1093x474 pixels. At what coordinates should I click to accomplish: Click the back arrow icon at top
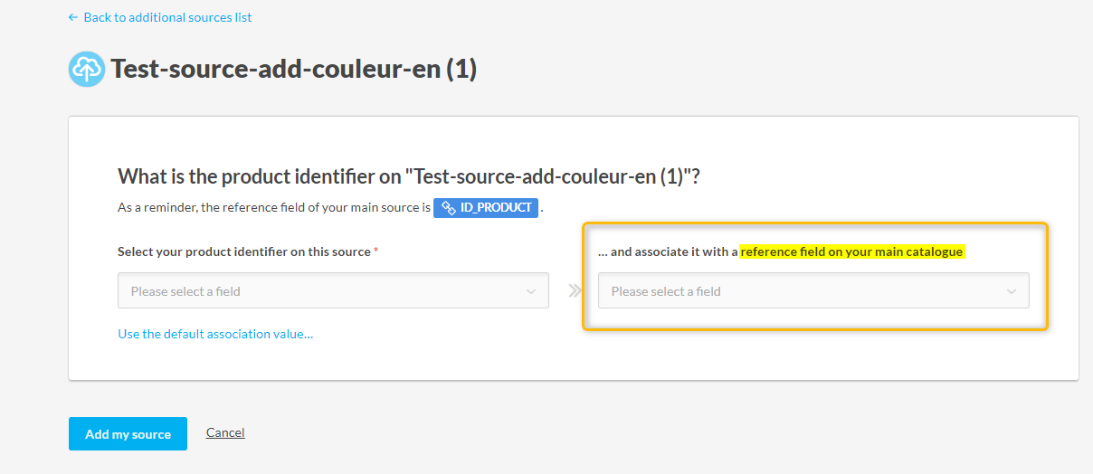pos(73,17)
